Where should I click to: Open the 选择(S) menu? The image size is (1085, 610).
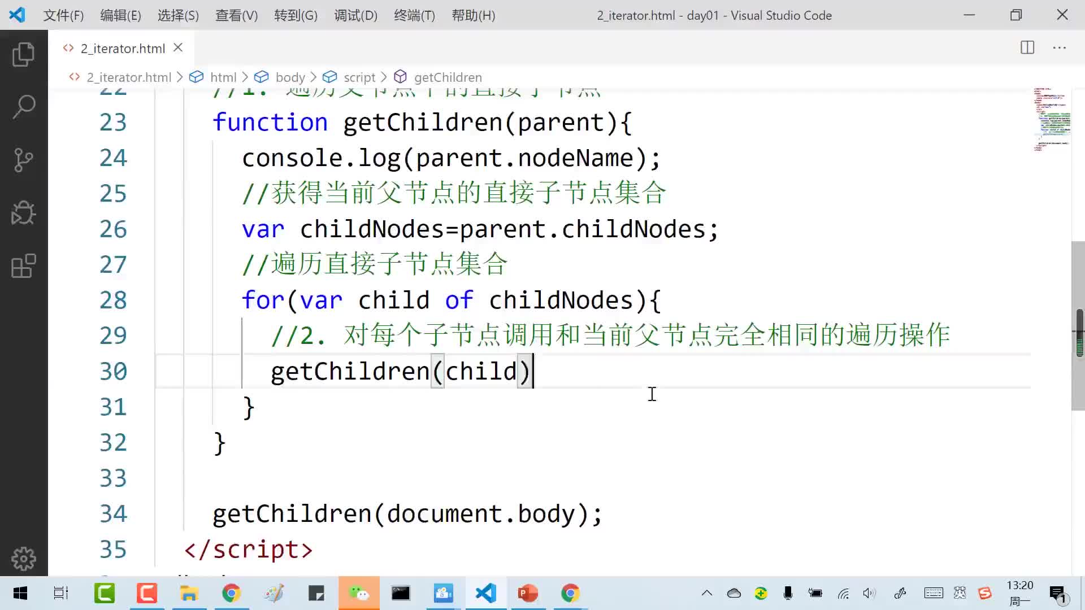point(178,15)
